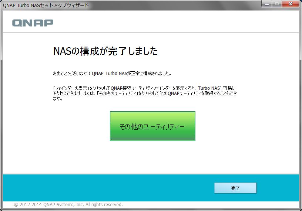Screen dimensions: 302x211
Task: Maximize the setup wizard window
Action: coord(277,4)
